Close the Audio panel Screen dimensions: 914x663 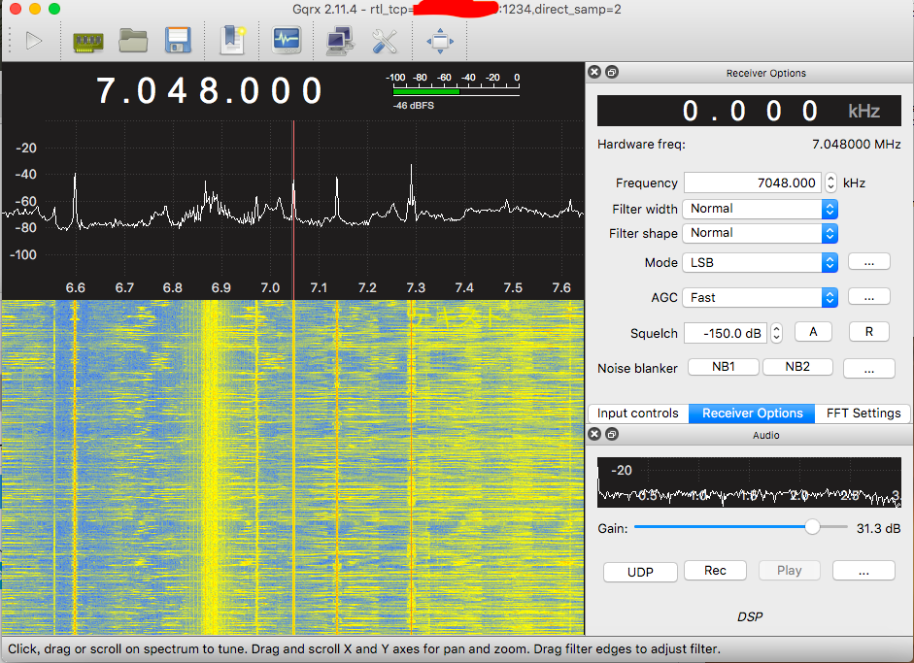coord(594,434)
